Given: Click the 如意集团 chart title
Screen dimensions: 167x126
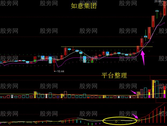Looking at the screenshot, I should [x=83, y=6].
